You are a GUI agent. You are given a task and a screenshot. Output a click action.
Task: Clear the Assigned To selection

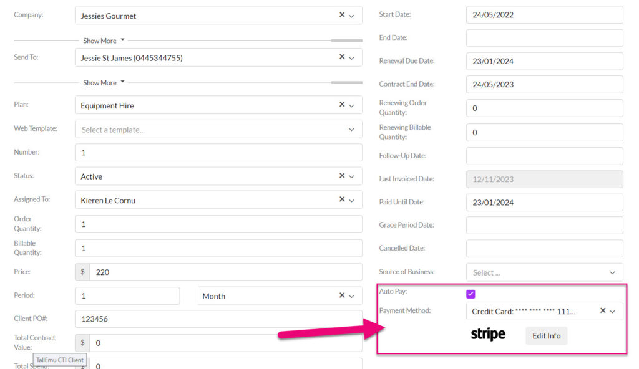coord(342,199)
